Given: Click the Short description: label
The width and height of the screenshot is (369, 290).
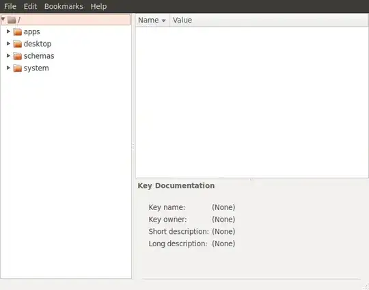Looking at the screenshot, I should point(178,232).
